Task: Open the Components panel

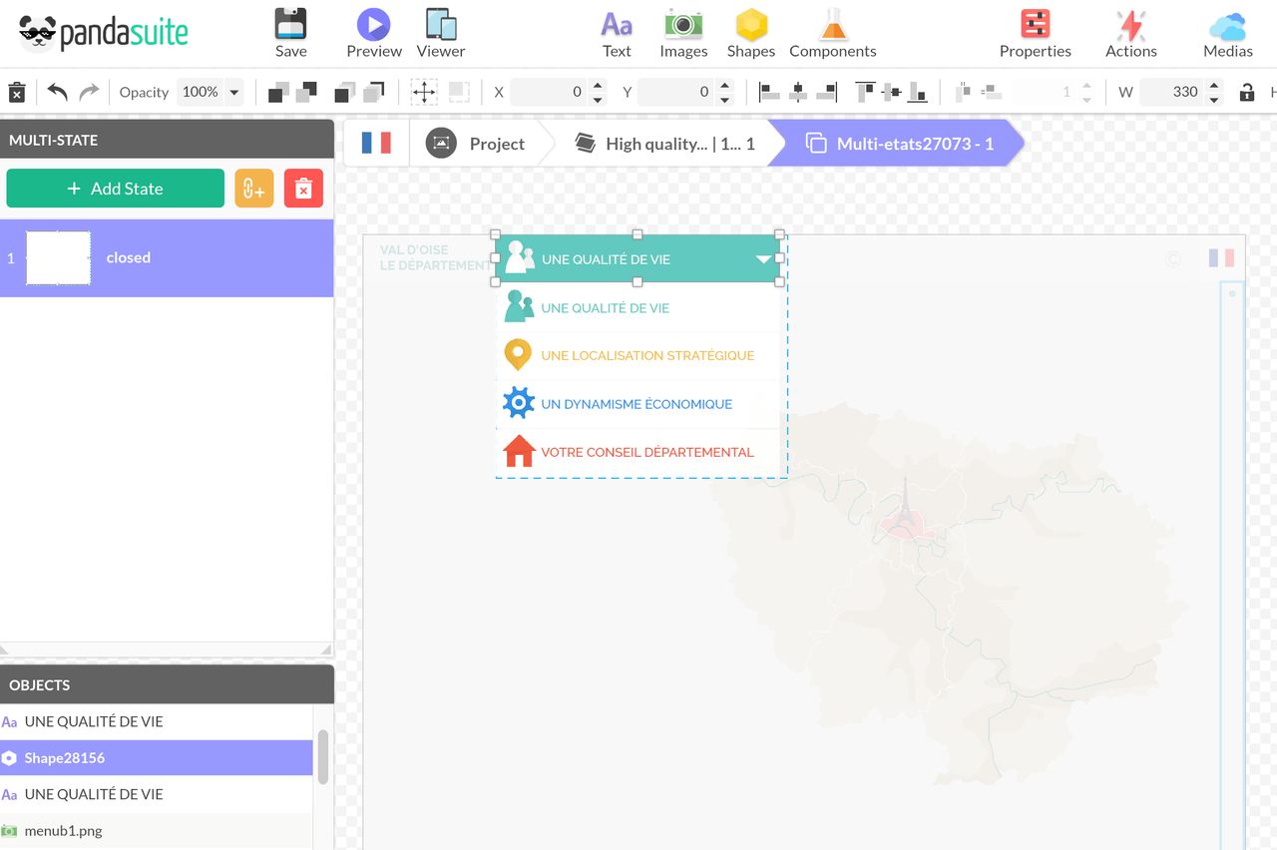Action: coord(832,33)
